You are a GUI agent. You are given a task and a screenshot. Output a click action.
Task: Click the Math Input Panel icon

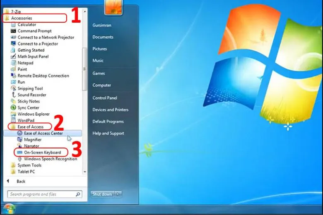[13, 56]
